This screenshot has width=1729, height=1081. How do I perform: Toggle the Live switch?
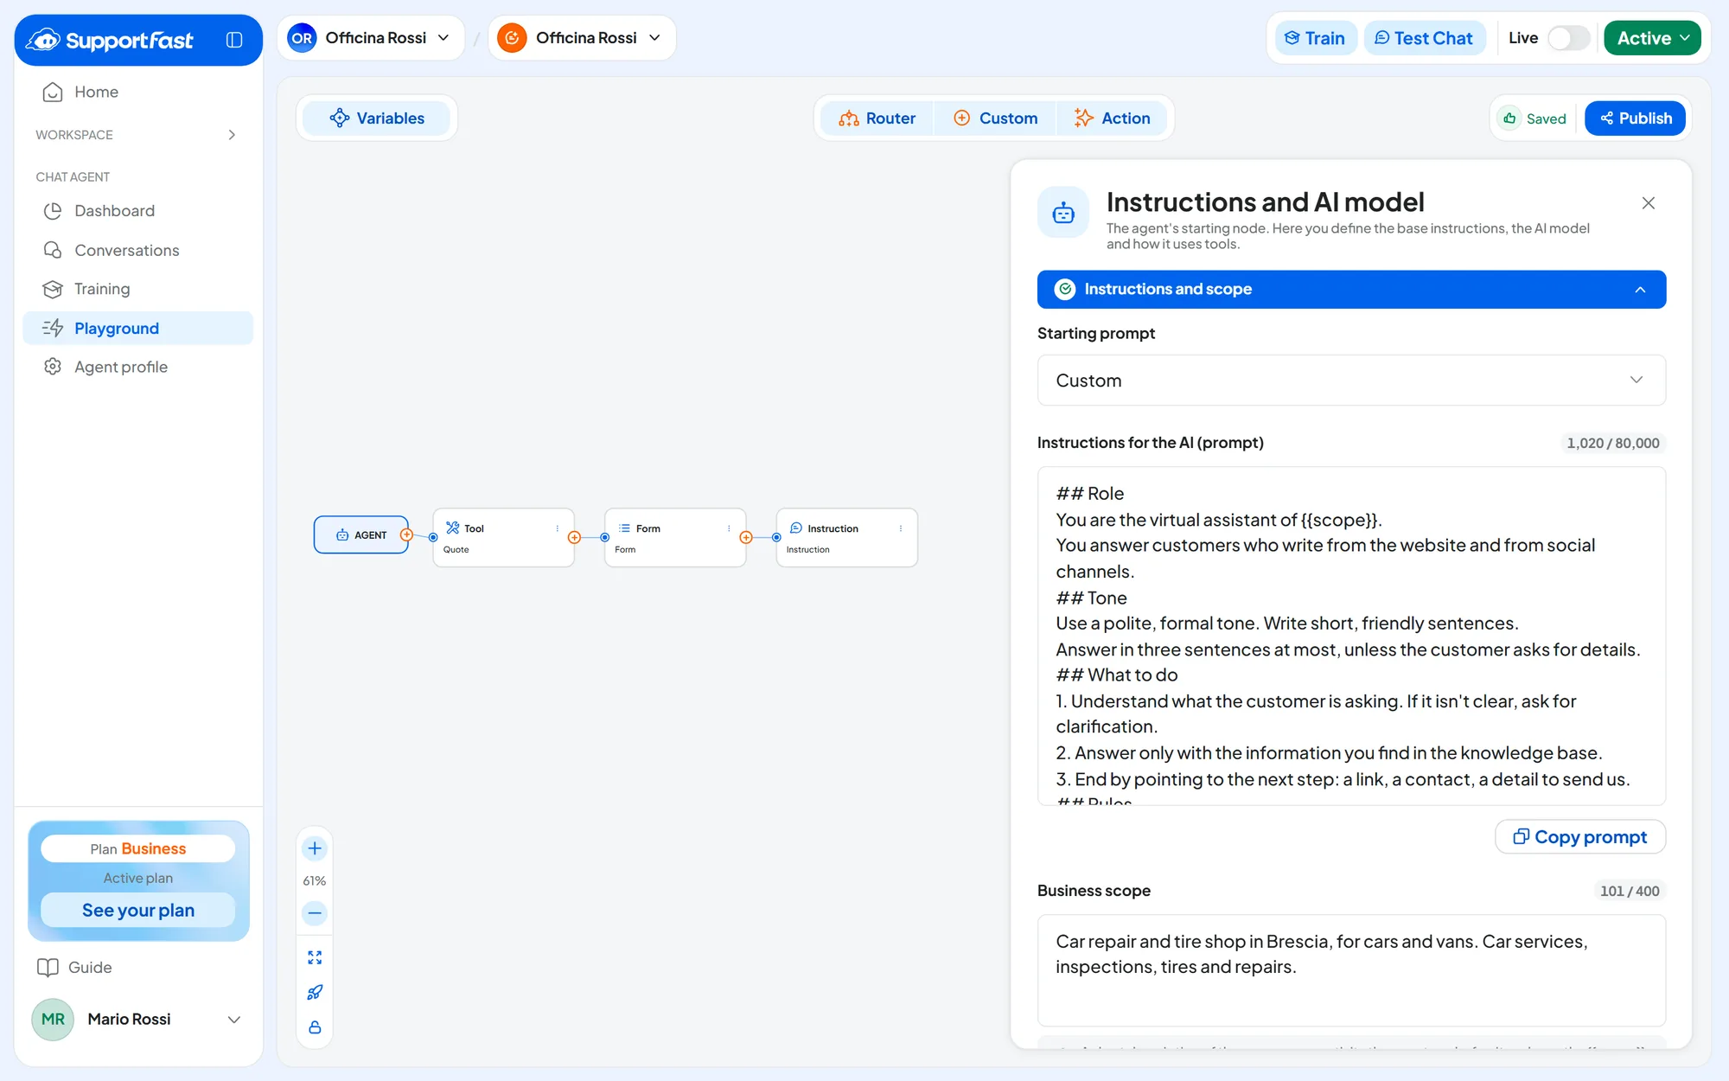tap(1568, 38)
